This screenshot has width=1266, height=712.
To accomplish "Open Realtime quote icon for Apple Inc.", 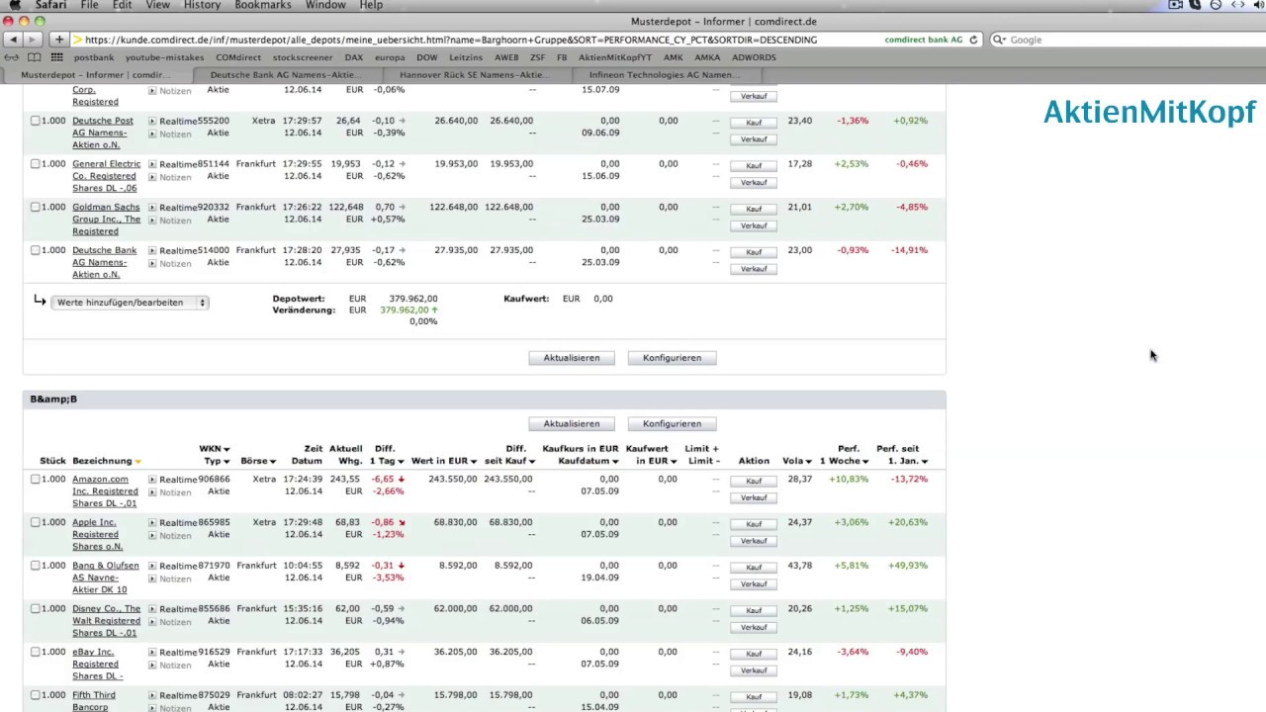I will [x=152, y=523].
